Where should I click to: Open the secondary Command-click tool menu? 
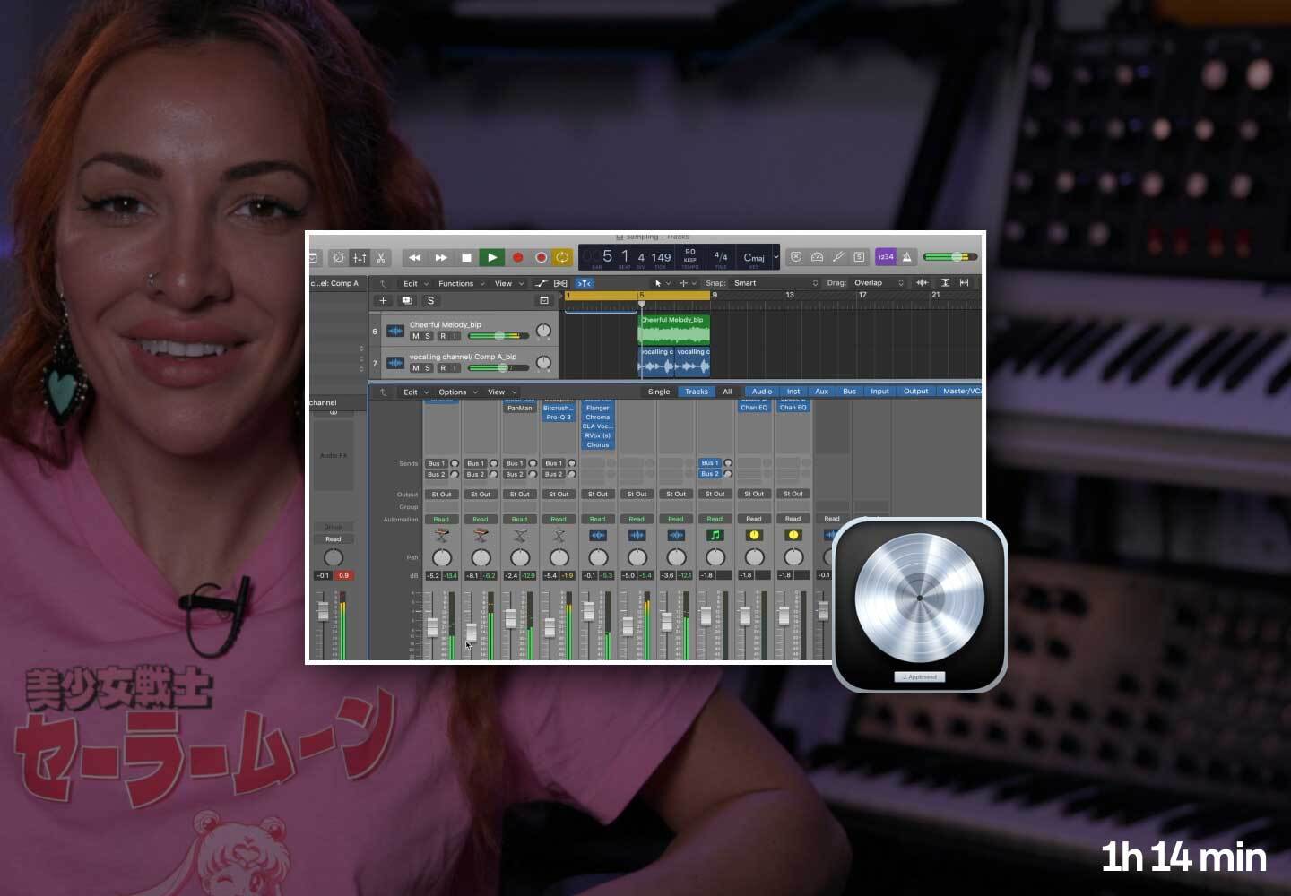pyautogui.click(x=688, y=283)
